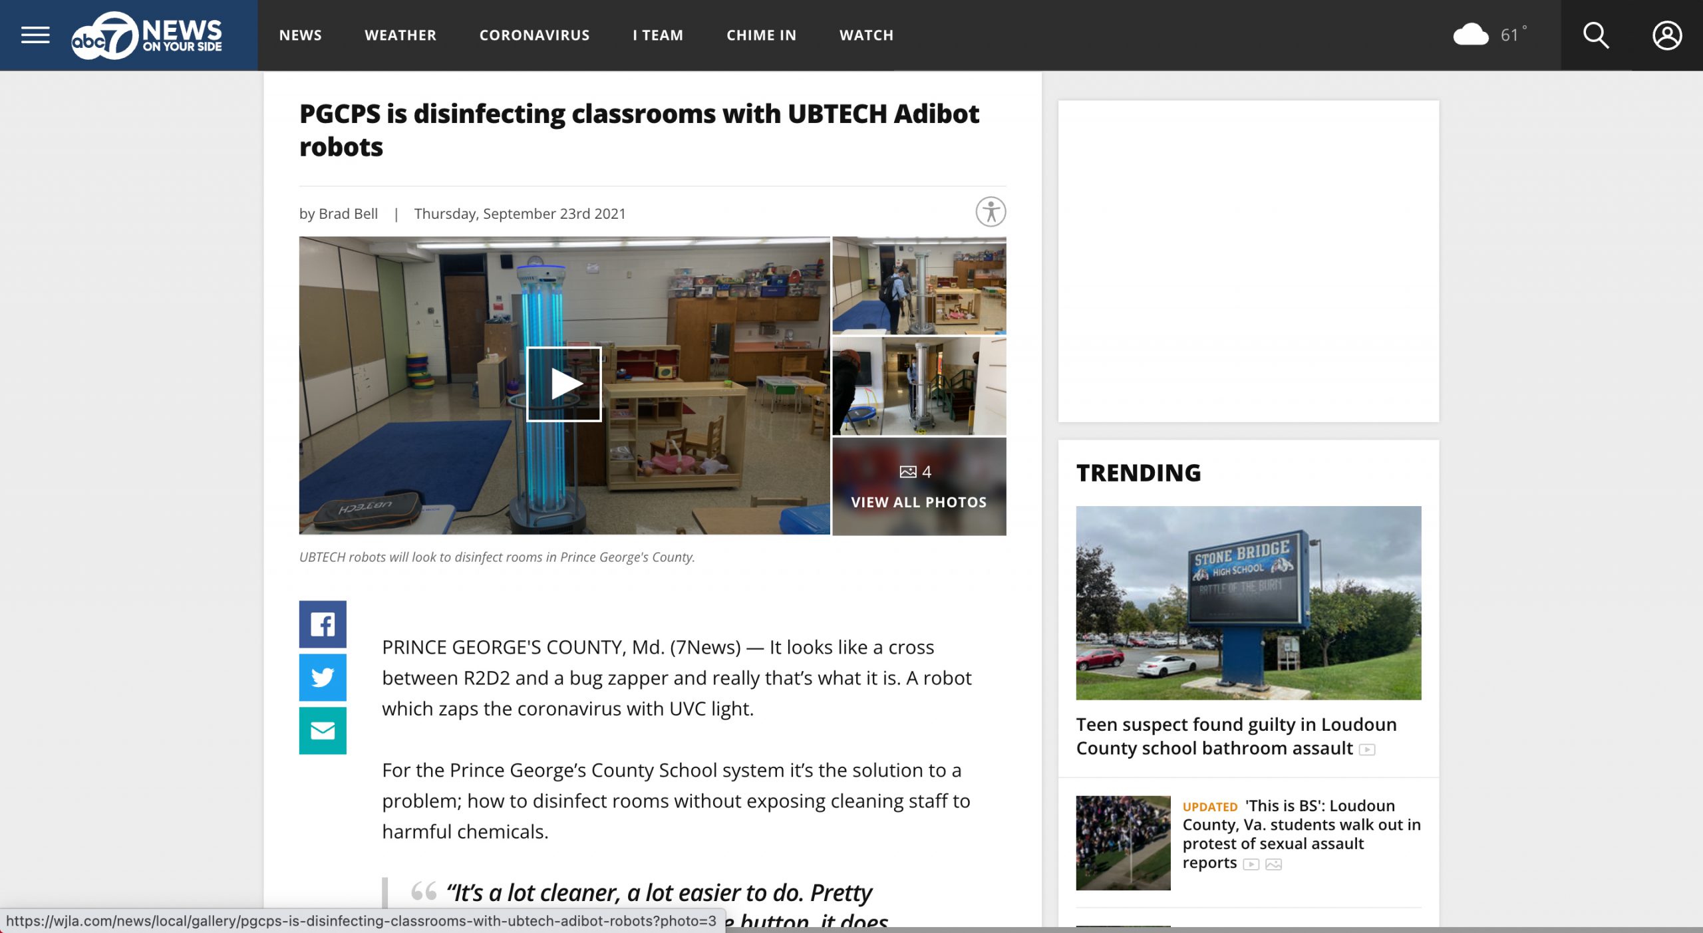Click the cloudy weather icon
Viewport: 1703px width, 933px height.
(1470, 35)
